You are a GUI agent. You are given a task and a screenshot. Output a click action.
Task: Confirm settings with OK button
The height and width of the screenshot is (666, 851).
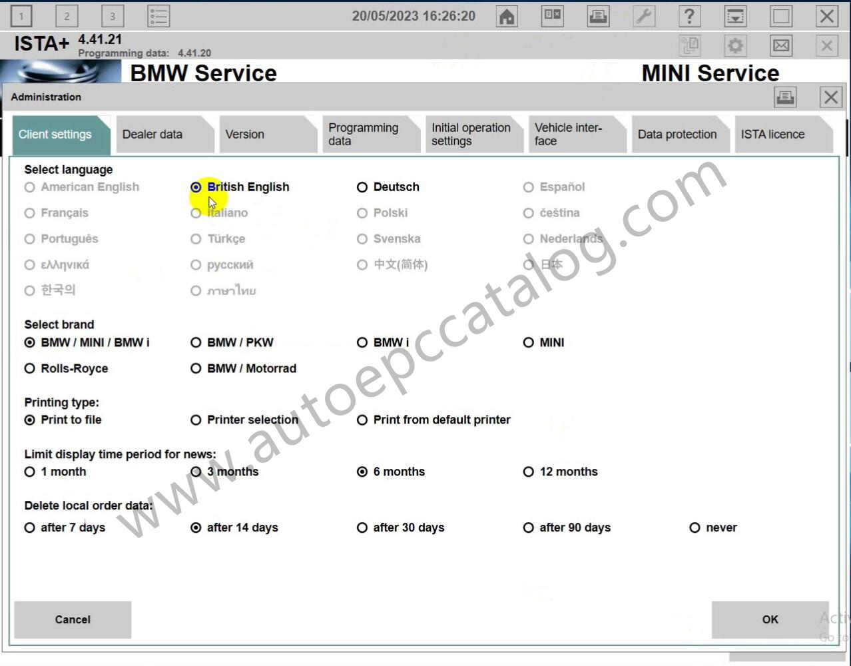point(770,620)
